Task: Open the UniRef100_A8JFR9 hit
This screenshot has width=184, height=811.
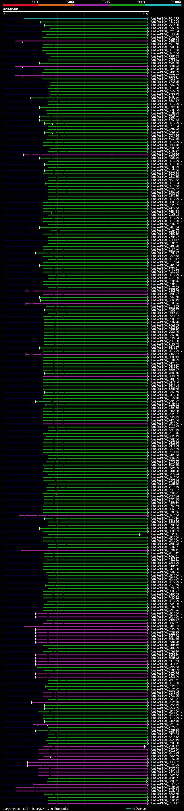Action: [x=165, y=19]
